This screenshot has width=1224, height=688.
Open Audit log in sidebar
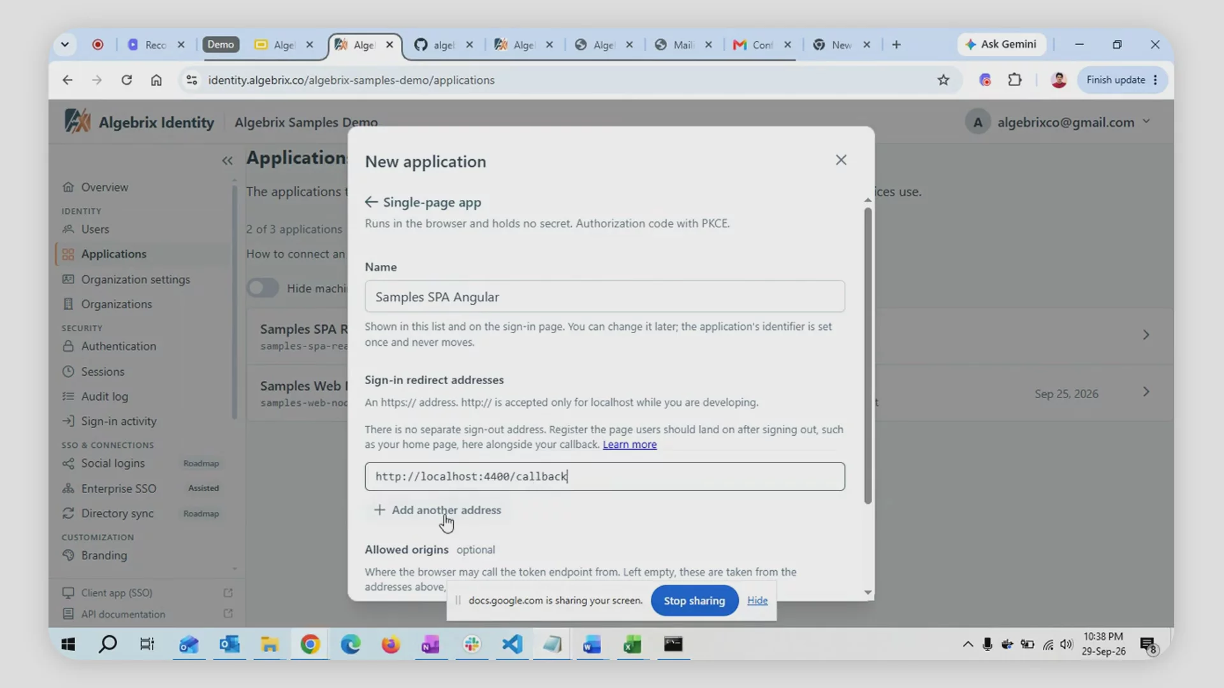tap(104, 396)
